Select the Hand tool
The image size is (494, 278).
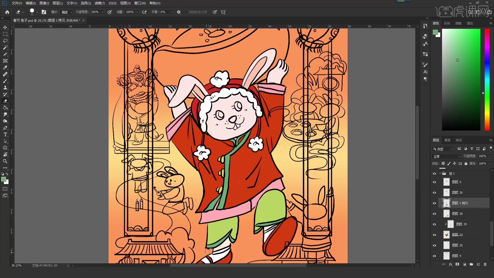point(5,154)
